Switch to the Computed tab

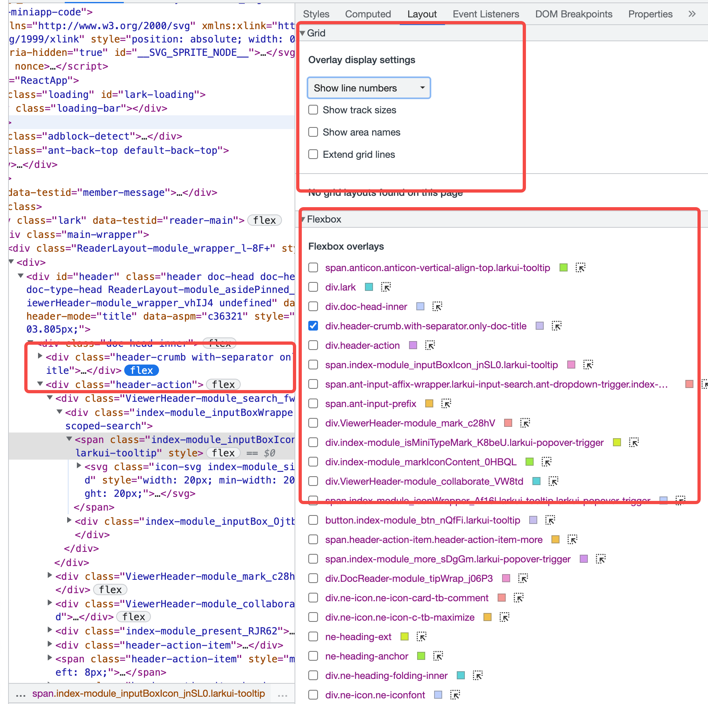coord(368,14)
